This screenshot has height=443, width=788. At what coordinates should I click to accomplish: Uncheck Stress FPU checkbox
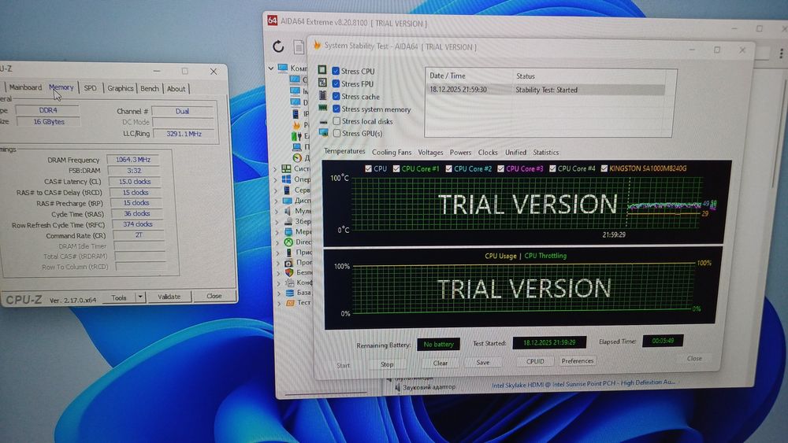coord(336,83)
